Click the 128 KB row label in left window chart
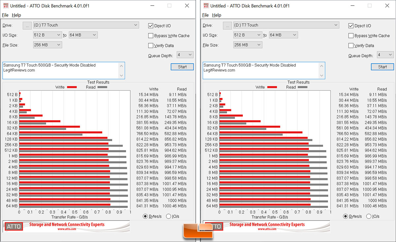The image size is (396, 242). tap(12, 139)
